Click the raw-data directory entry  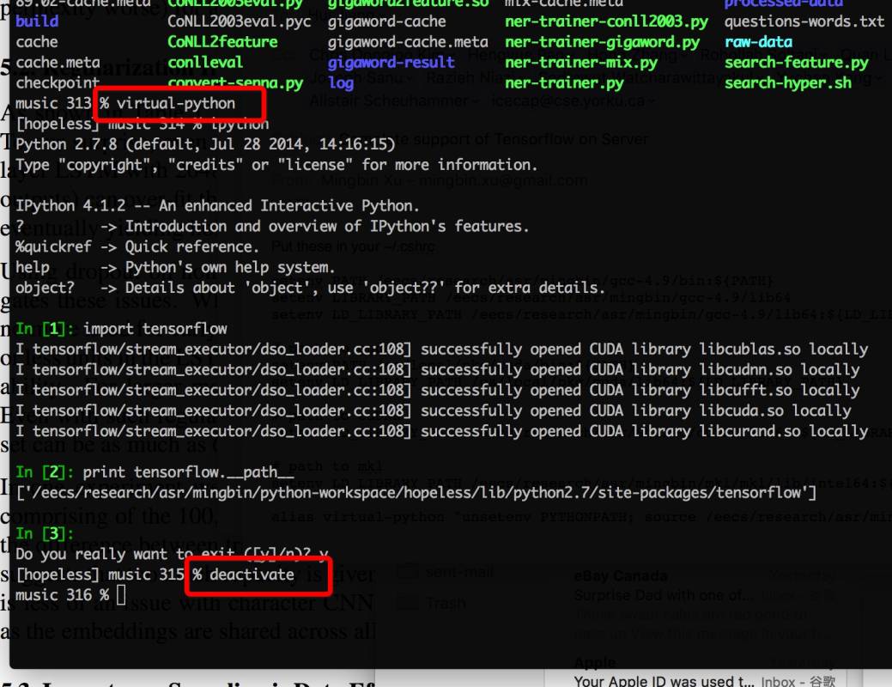[x=758, y=42]
